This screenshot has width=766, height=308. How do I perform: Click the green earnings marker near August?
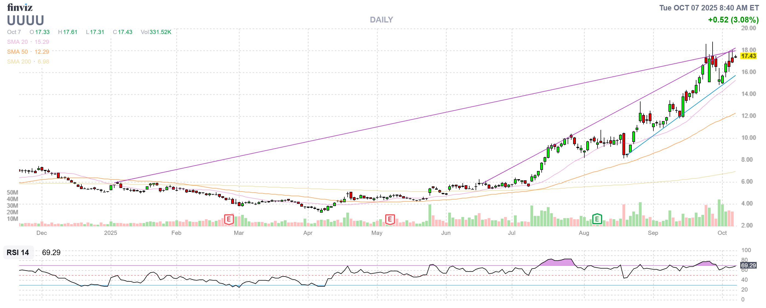(596, 219)
